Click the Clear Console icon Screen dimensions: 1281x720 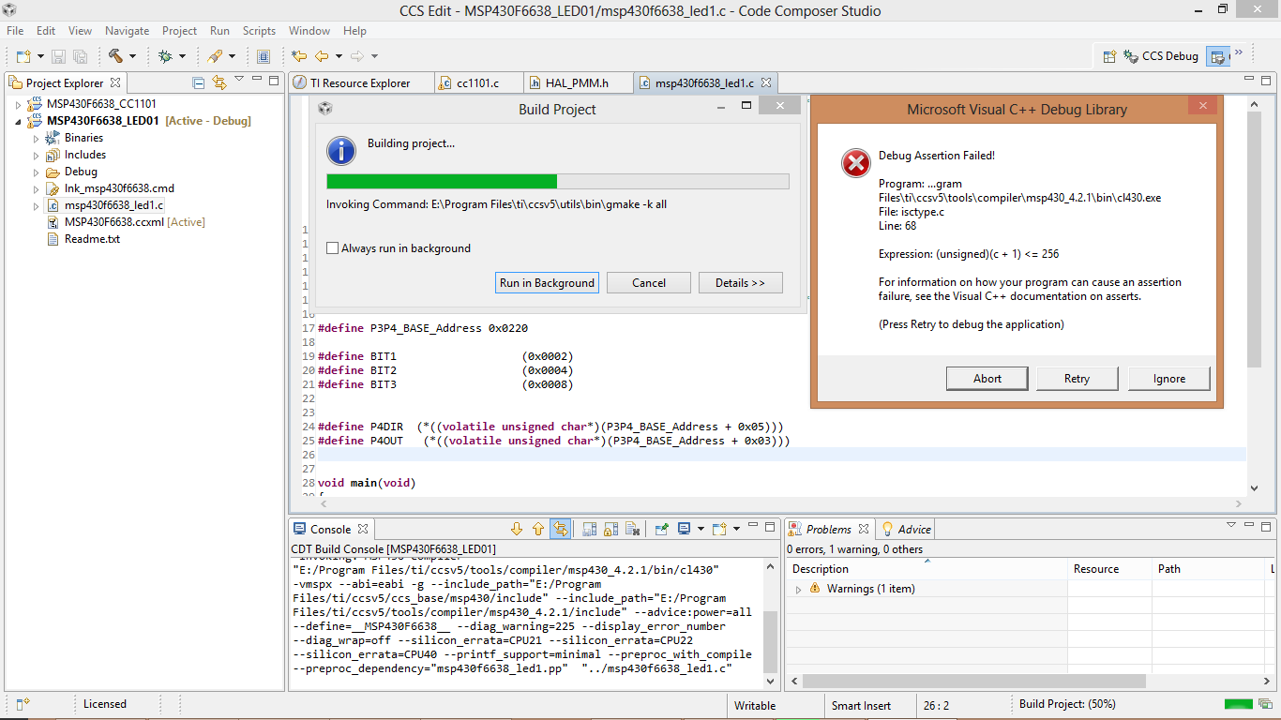coord(632,529)
